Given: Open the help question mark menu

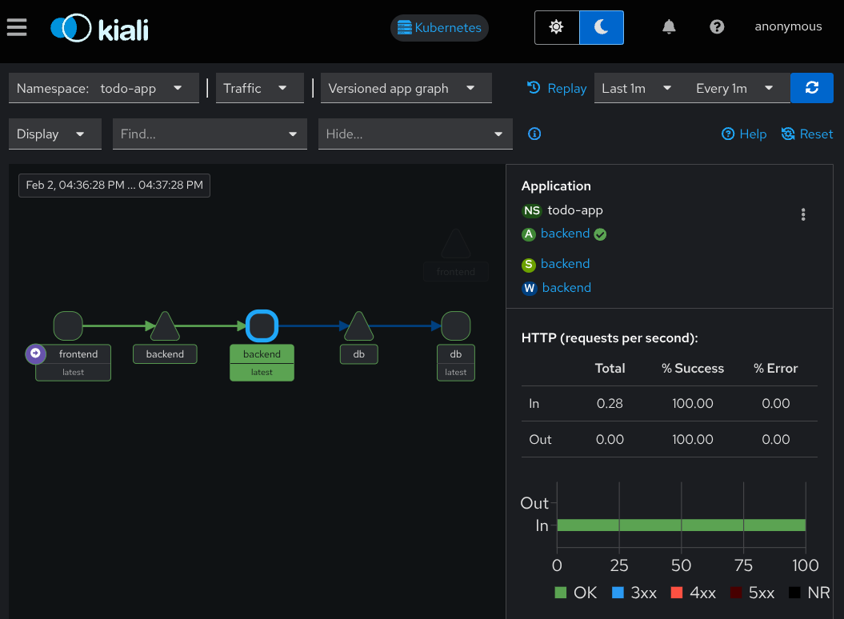Looking at the screenshot, I should (x=717, y=27).
